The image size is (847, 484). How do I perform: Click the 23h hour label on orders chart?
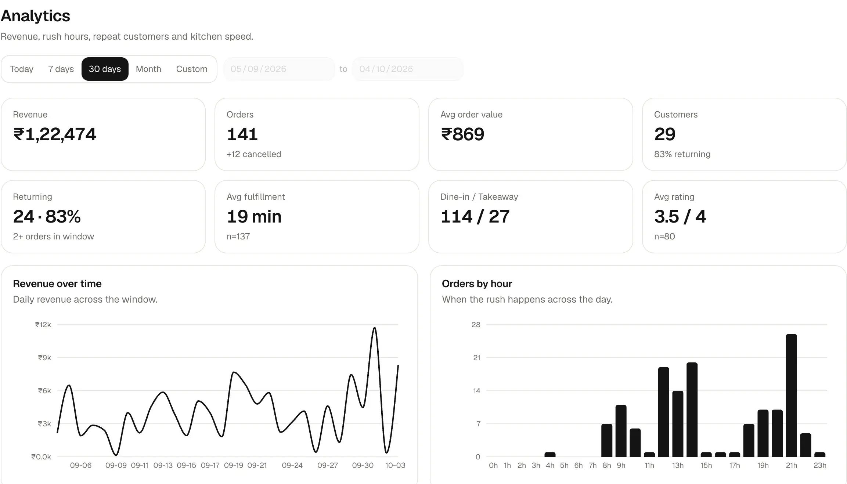(820, 465)
